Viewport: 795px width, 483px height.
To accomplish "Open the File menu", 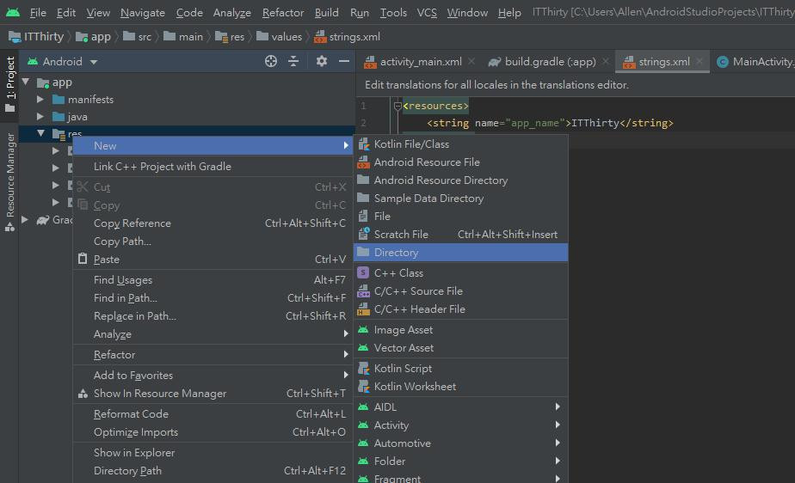I will tap(38, 13).
